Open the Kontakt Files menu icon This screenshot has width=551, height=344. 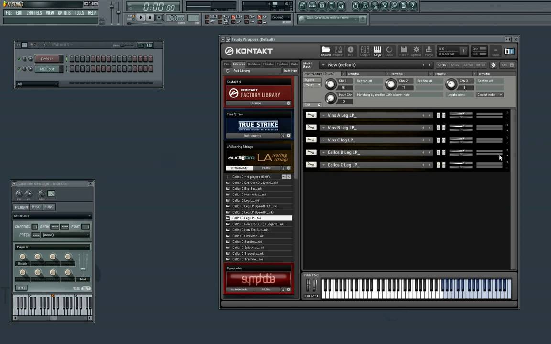[404, 51]
